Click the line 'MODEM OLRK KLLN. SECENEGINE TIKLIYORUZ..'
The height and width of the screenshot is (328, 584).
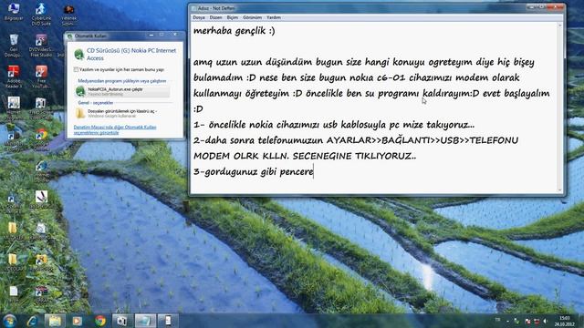[x=305, y=156]
